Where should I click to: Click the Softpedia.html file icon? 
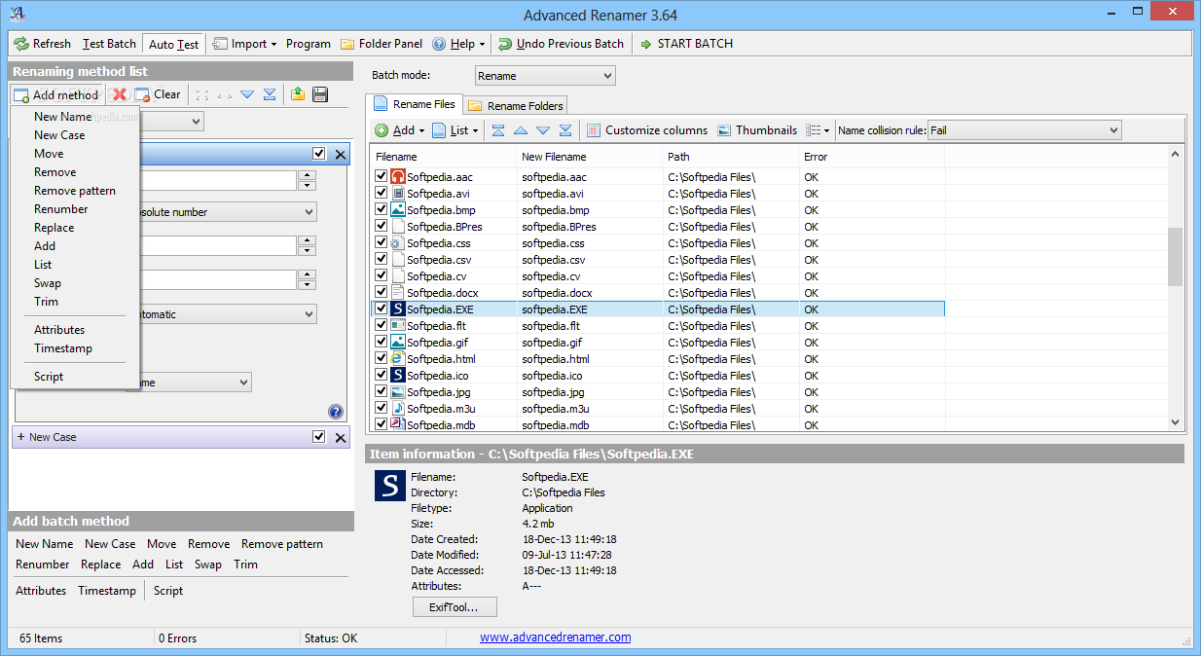(x=397, y=359)
